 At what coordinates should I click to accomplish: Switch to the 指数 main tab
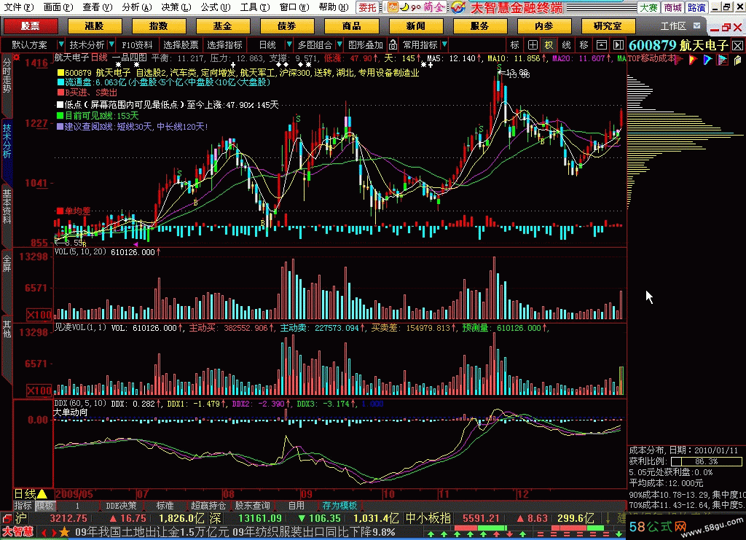click(x=158, y=26)
